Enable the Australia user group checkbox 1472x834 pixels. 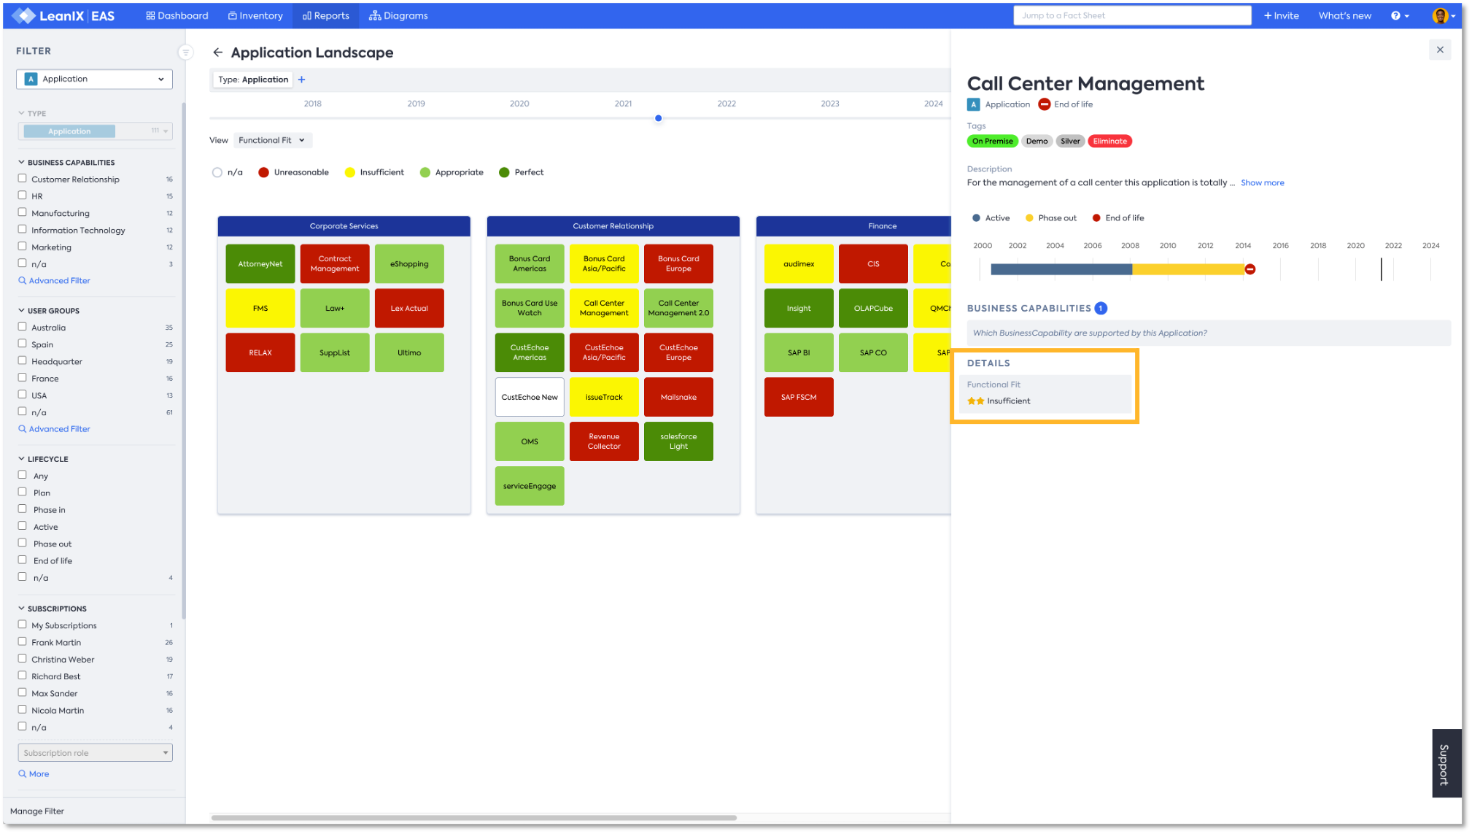23,327
